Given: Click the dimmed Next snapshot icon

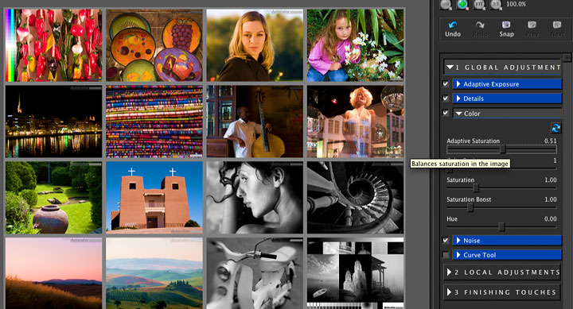Looking at the screenshot, I should click(x=557, y=25).
